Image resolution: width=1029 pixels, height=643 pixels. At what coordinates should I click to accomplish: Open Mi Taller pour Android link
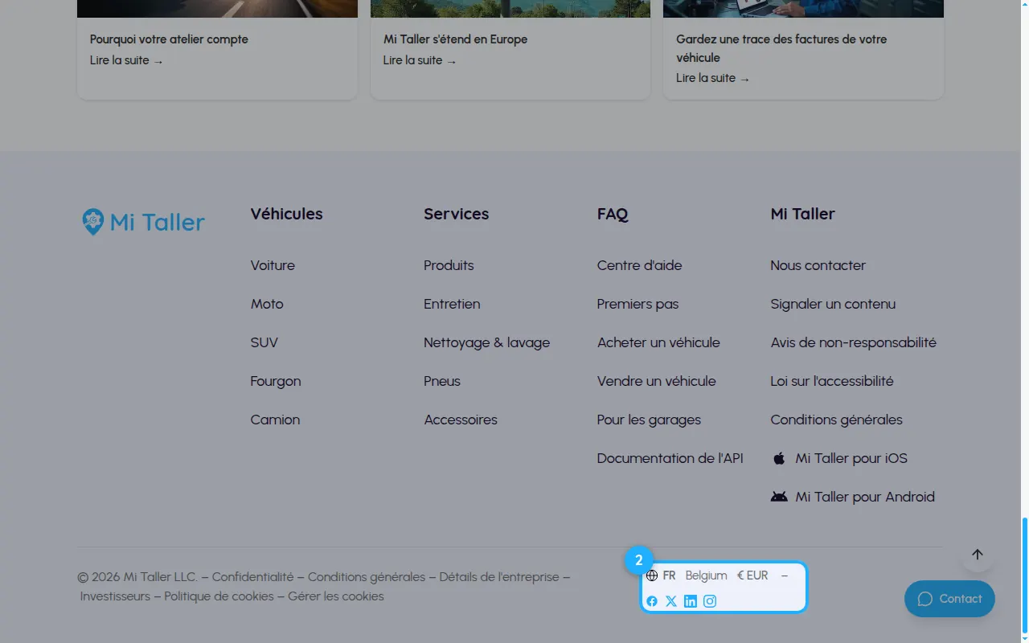pyautogui.click(x=853, y=497)
